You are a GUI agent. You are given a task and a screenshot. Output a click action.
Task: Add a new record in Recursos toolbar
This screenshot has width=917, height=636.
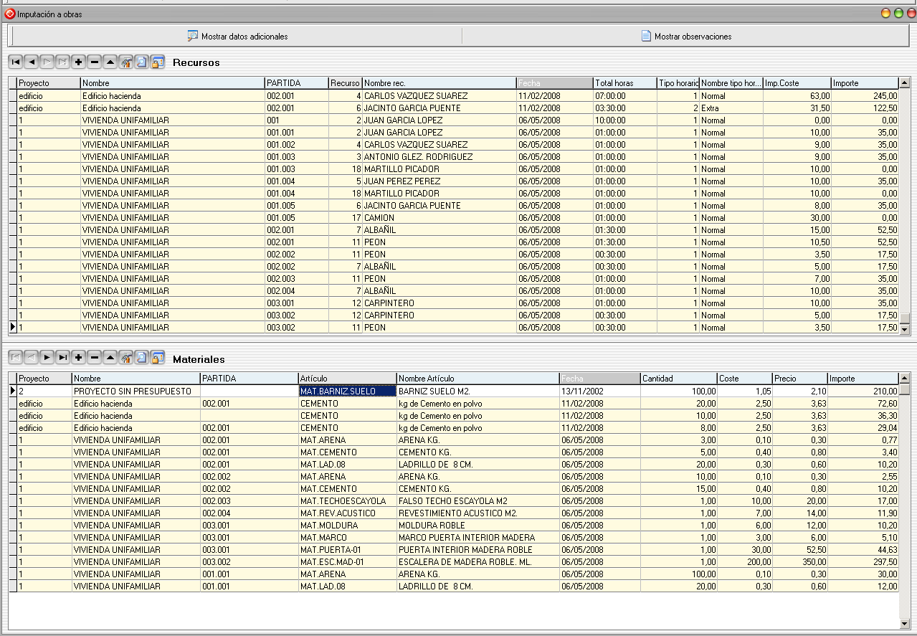[x=79, y=62]
